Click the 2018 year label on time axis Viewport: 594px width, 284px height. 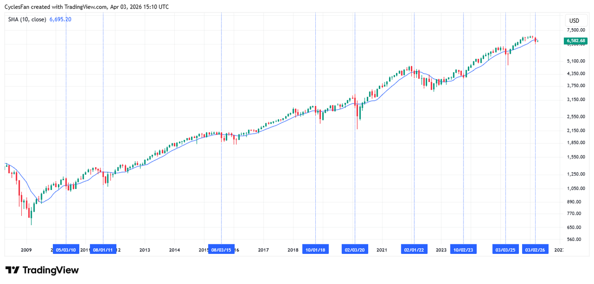click(x=293, y=250)
